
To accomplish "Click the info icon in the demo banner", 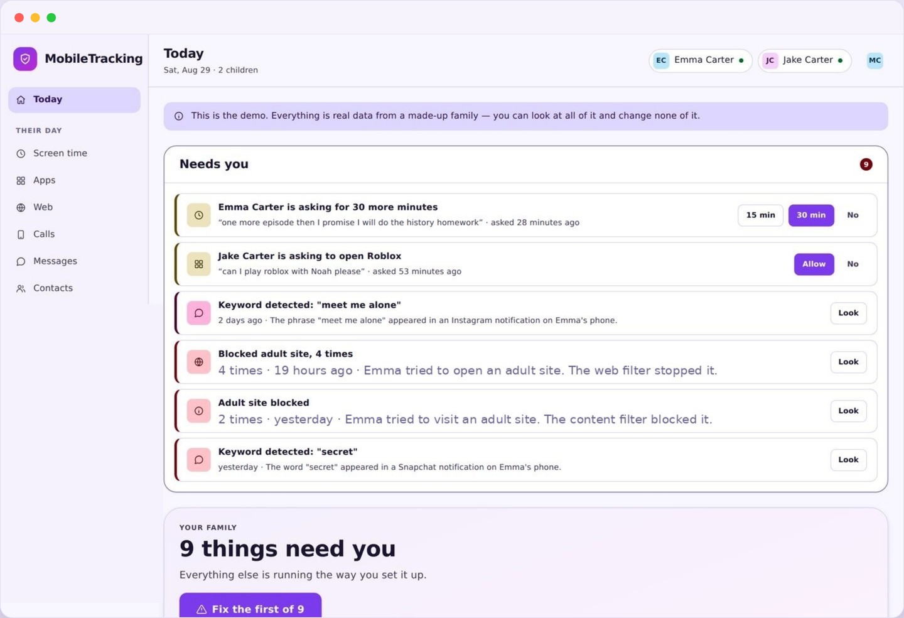I will [x=179, y=116].
